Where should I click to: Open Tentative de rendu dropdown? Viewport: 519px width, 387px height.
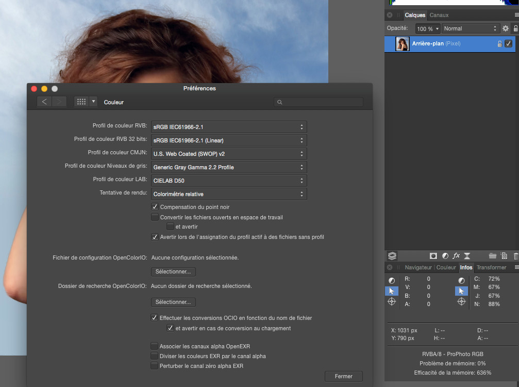click(229, 194)
